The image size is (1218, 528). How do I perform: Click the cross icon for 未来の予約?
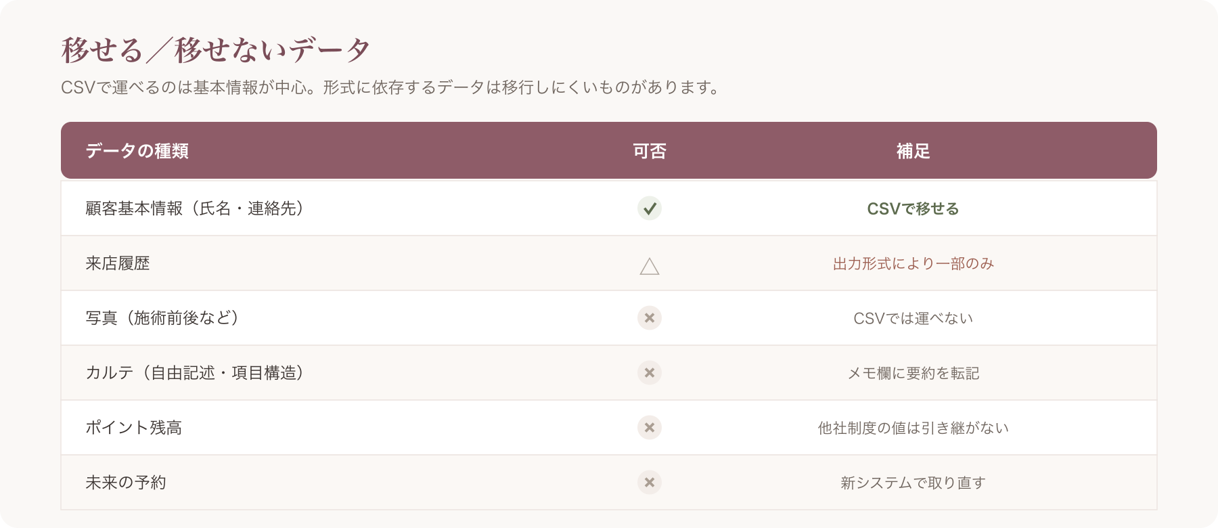[650, 483]
